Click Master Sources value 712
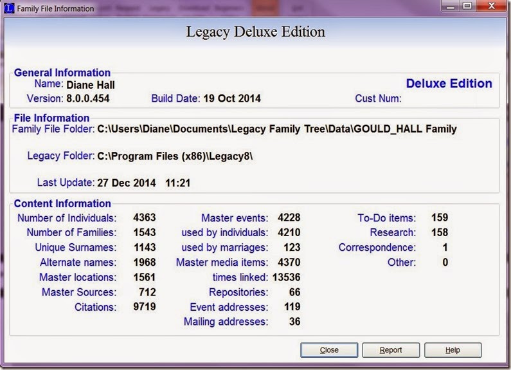The height and width of the screenshot is (370, 511). coord(147,292)
